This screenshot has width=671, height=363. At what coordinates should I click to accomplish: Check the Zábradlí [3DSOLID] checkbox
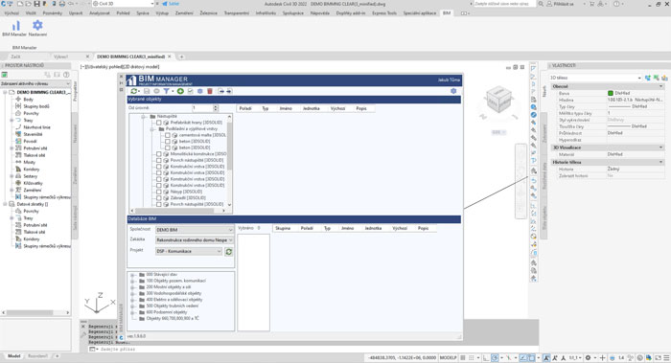point(159,198)
